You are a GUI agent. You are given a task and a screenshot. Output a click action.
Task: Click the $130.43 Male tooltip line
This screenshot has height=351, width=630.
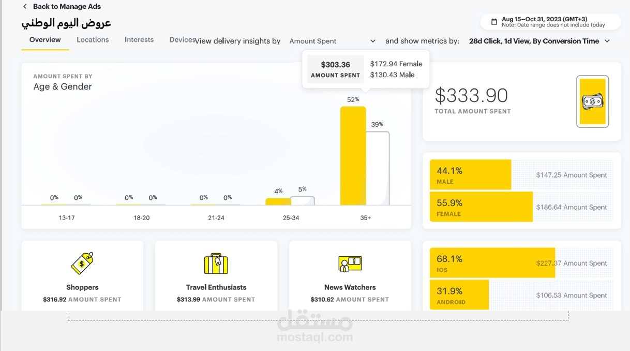coord(393,75)
